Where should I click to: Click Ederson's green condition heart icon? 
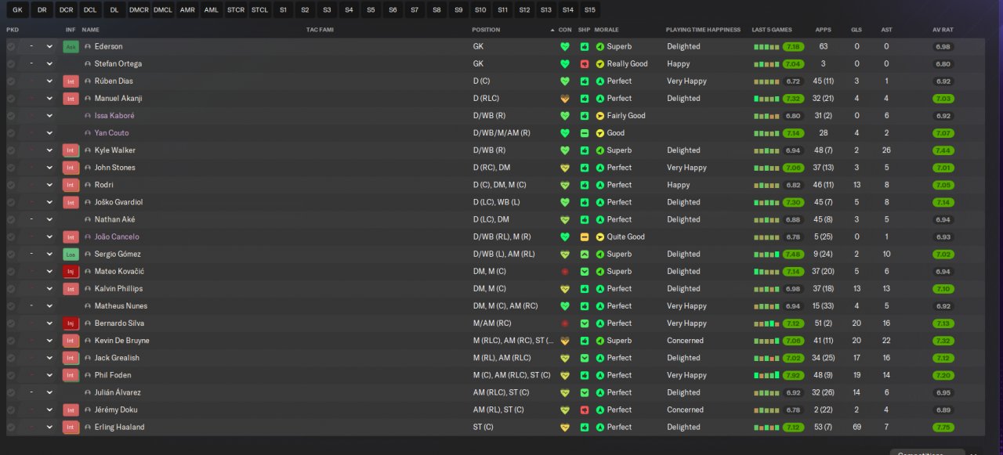tap(564, 46)
